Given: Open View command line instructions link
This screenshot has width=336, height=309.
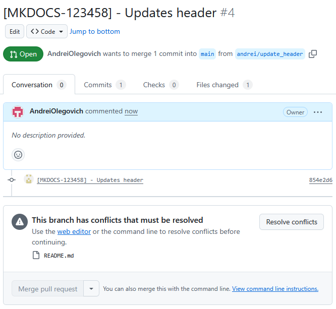Looking at the screenshot, I should tap(275, 289).
